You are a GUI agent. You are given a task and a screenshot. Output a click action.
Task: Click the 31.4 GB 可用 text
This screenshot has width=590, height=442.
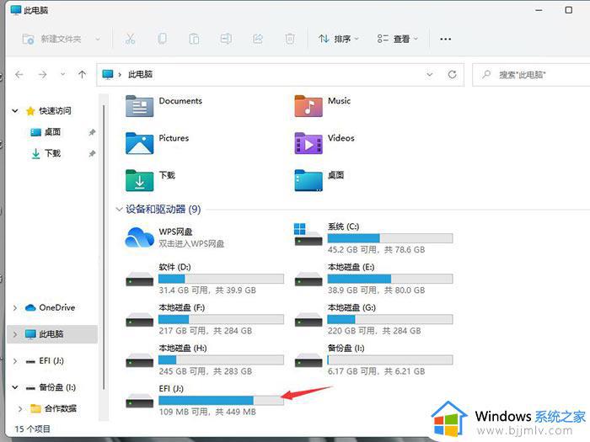[183, 290]
